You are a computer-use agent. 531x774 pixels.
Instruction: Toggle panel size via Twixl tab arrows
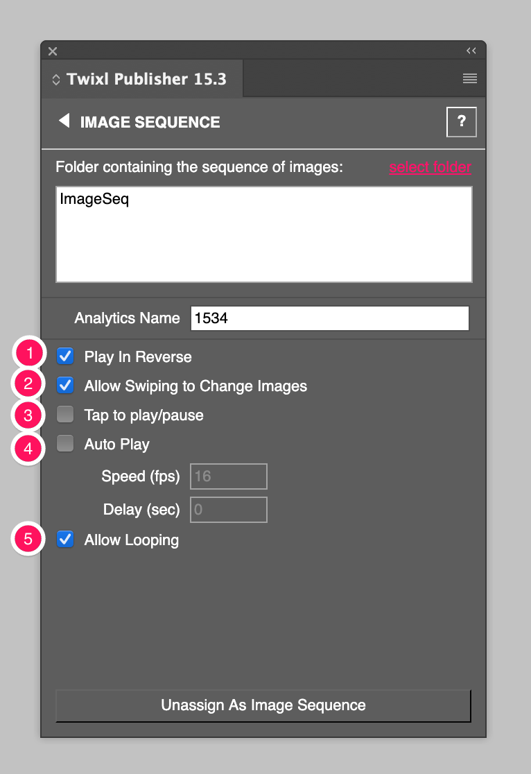(x=56, y=80)
